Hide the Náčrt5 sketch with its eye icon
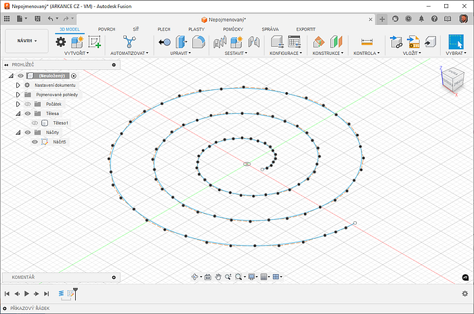 [35, 142]
